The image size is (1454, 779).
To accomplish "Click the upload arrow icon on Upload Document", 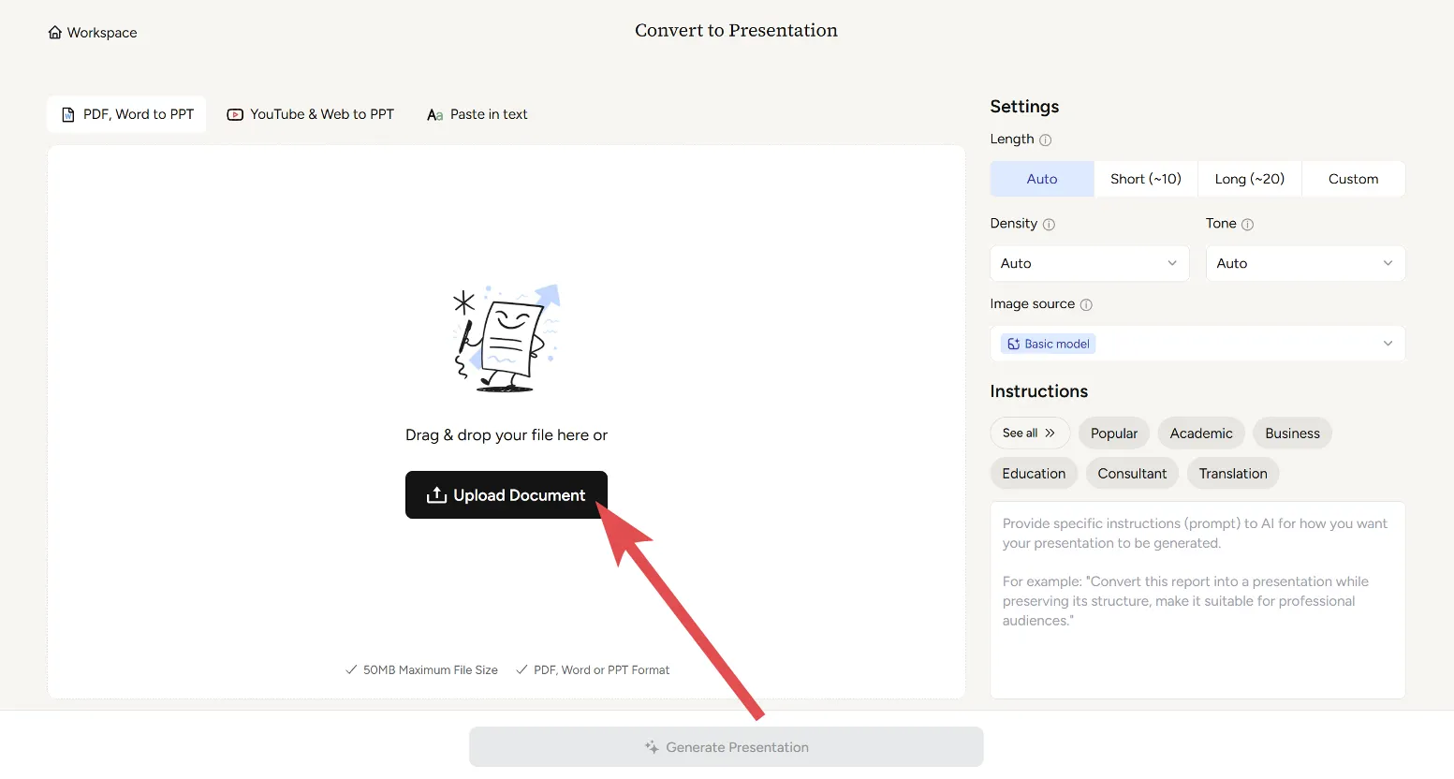I will 436,495.
